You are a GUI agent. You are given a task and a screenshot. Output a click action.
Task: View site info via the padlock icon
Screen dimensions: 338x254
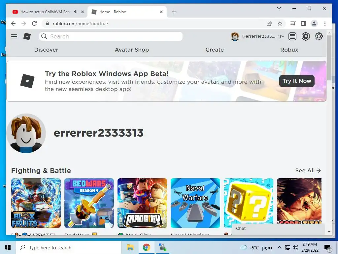[48, 23]
